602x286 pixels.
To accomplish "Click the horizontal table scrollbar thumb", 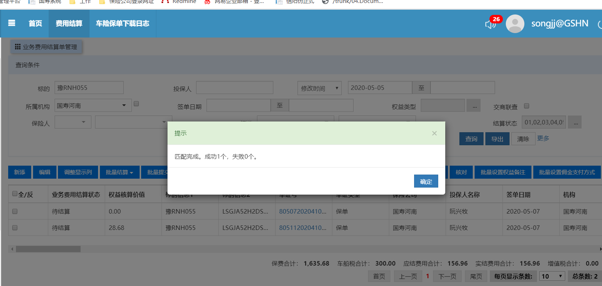I will point(48,249).
